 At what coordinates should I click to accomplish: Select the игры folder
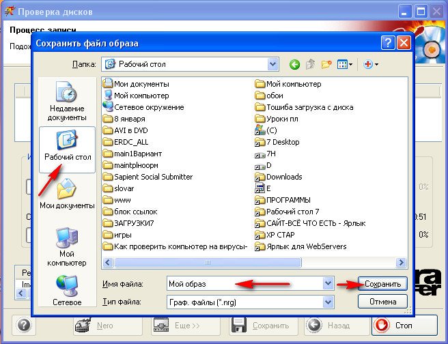point(117,235)
